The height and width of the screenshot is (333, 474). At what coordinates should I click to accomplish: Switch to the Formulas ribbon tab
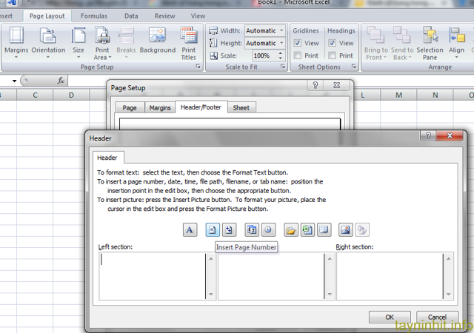(93, 16)
